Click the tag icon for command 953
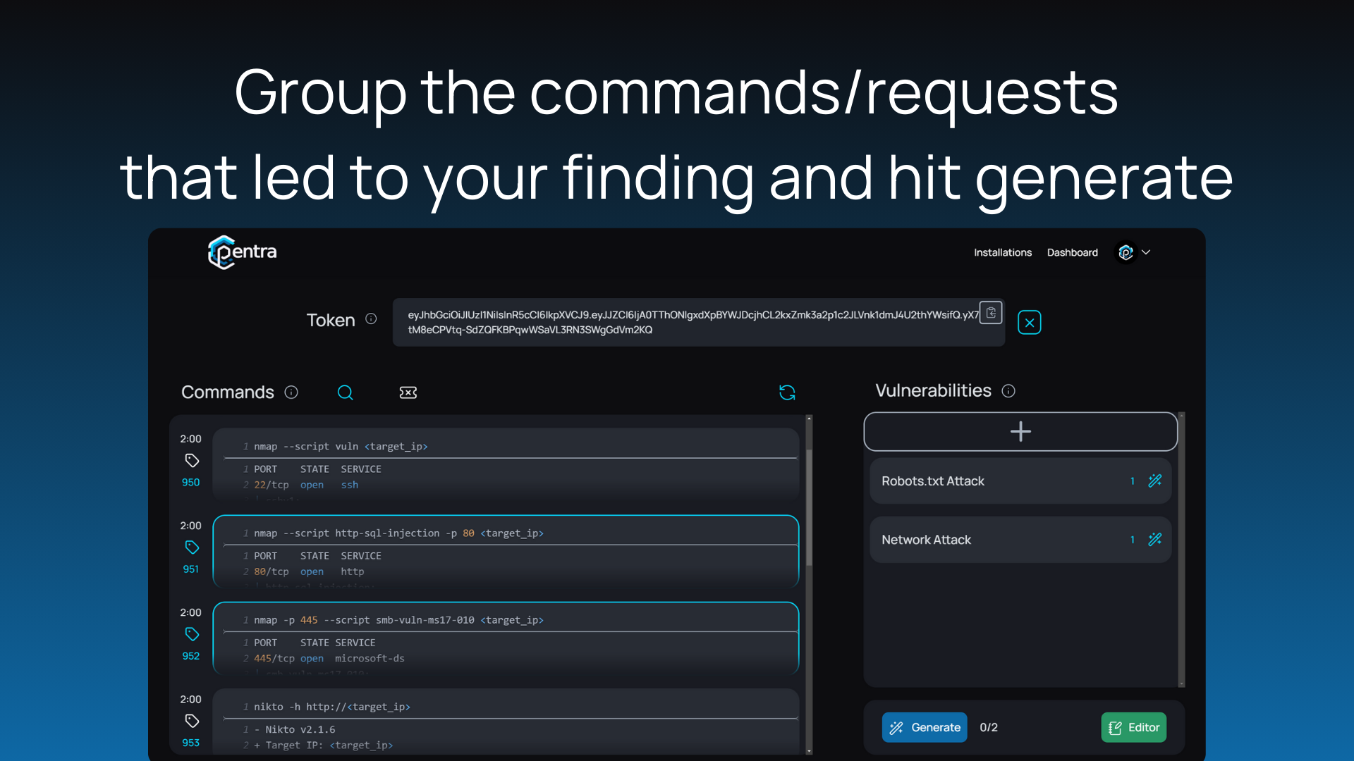Viewport: 1354px width, 761px height. point(192,721)
